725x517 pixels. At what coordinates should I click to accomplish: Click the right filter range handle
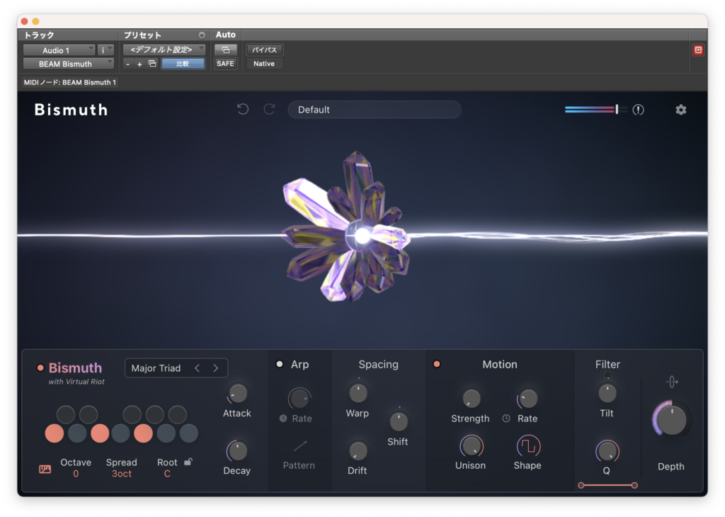[x=634, y=485]
